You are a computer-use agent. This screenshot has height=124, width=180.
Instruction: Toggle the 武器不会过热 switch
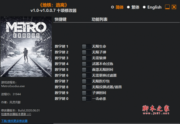tap(86, 64)
